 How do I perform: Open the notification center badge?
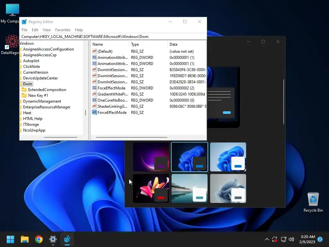click(320, 239)
